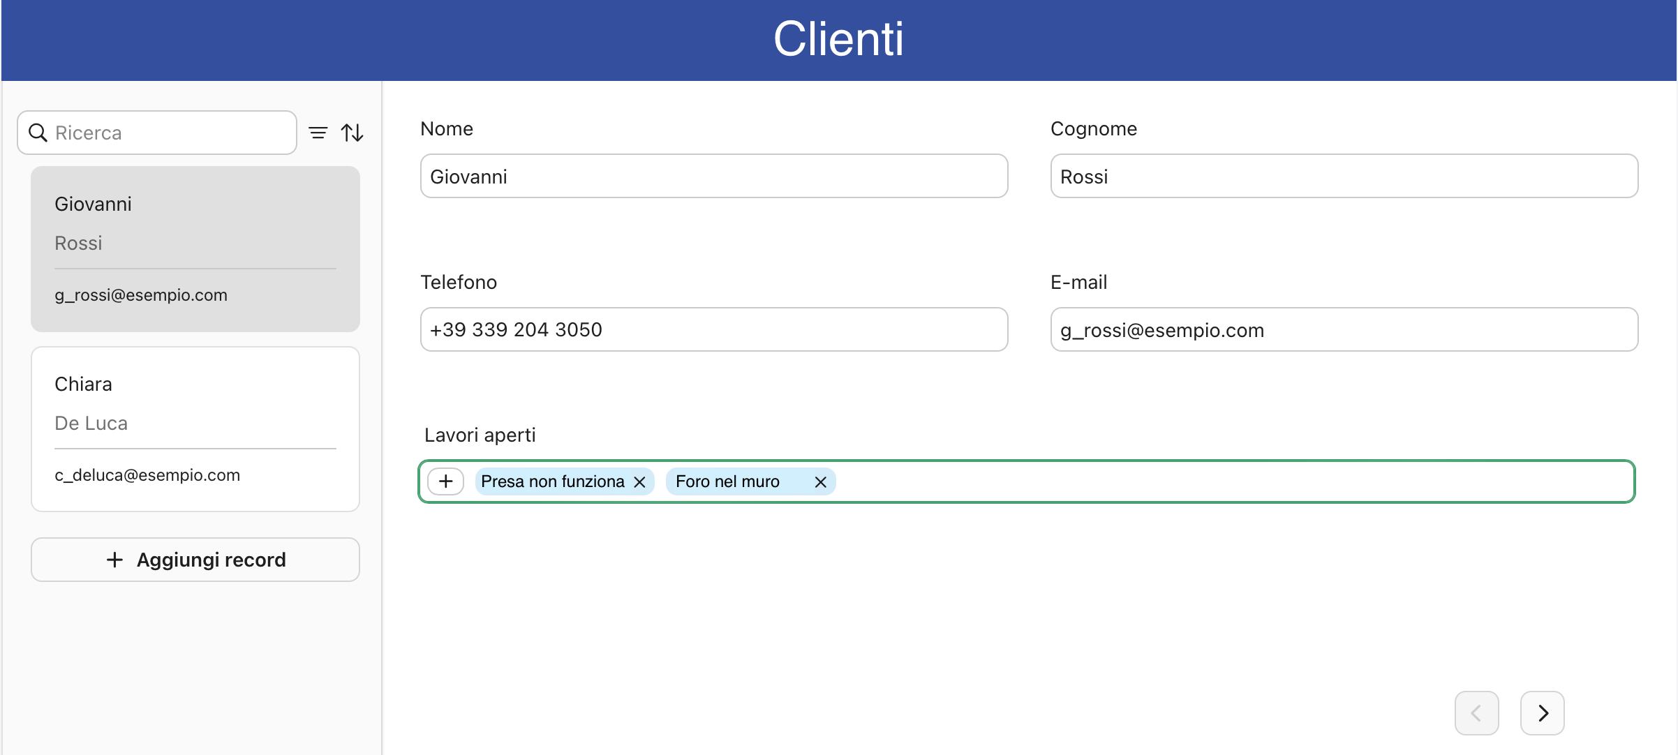Navigate to next record with right arrow
The height and width of the screenshot is (755, 1678).
point(1542,712)
